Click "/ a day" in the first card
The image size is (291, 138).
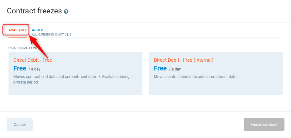[35, 69]
